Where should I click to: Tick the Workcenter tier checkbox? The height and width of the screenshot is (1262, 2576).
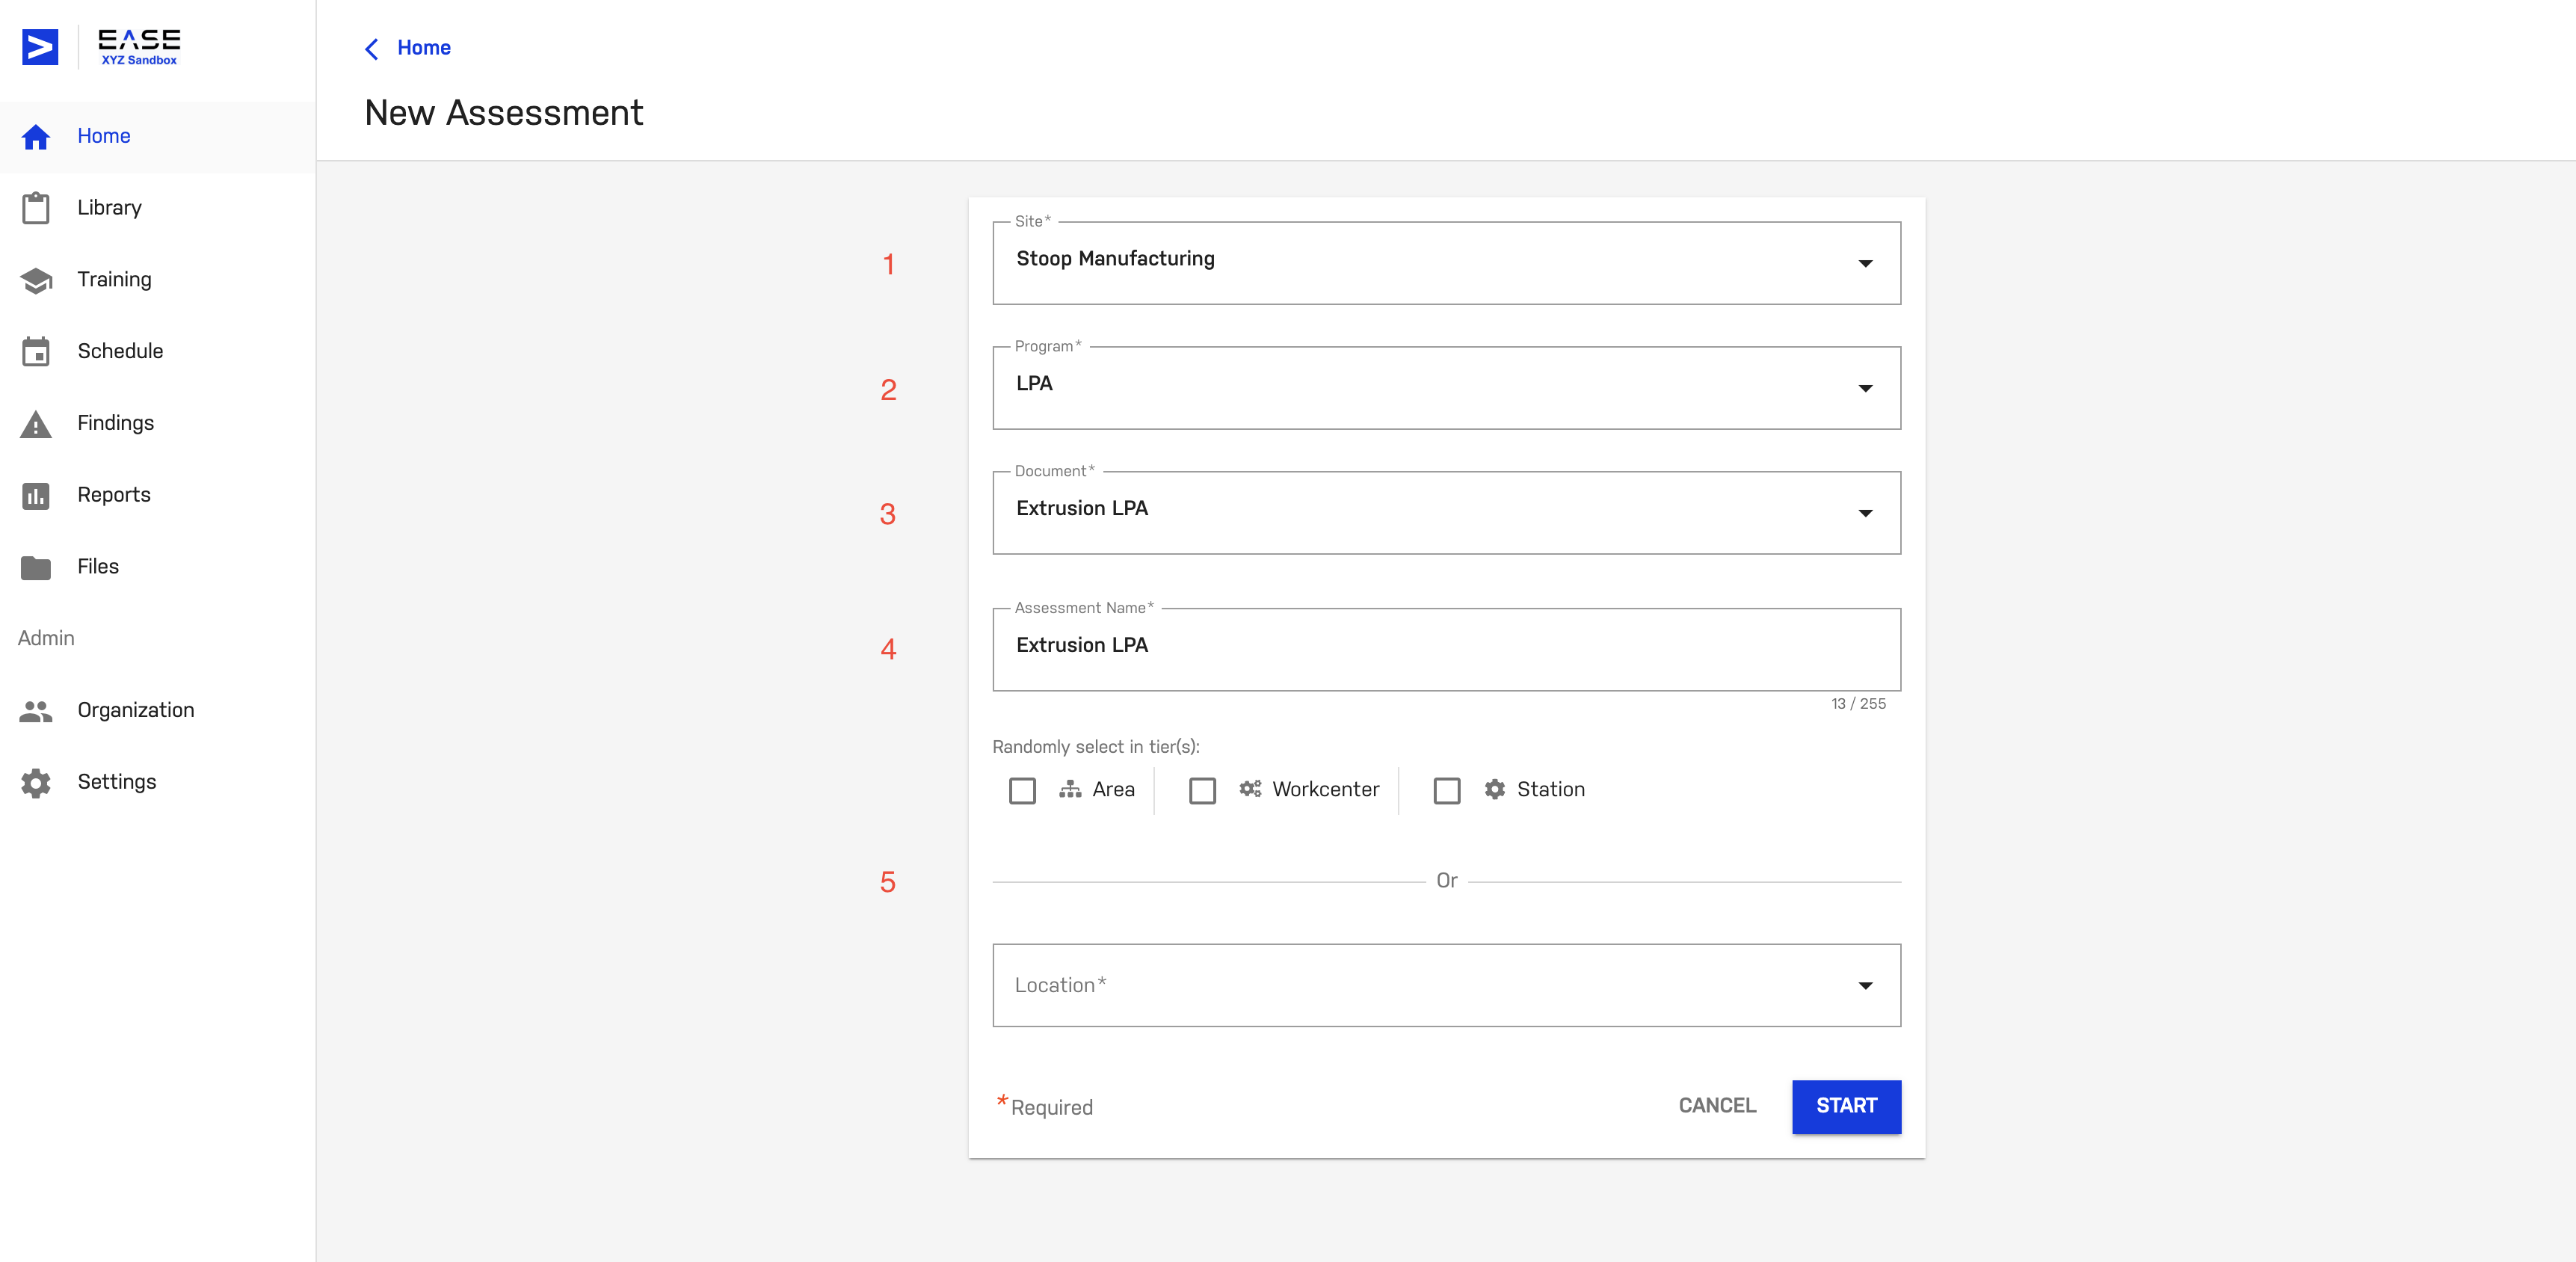point(1202,790)
